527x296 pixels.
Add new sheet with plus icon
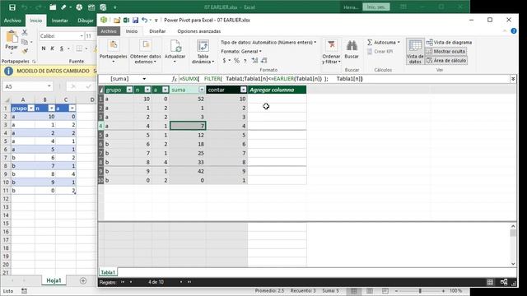click(83, 280)
